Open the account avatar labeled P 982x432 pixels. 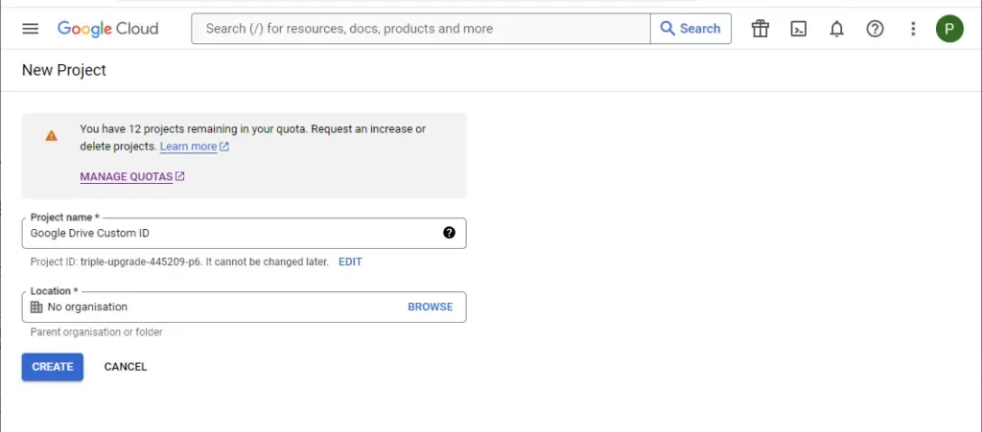(x=949, y=29)
